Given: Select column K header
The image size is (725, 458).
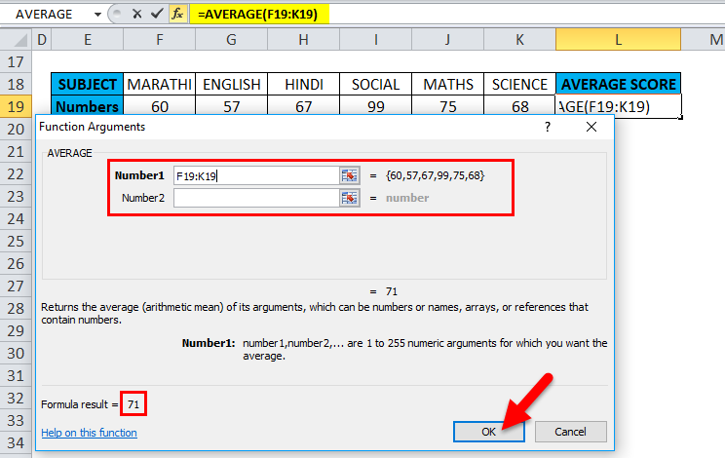Looking at the screenshot, I should tap(519, 40).
